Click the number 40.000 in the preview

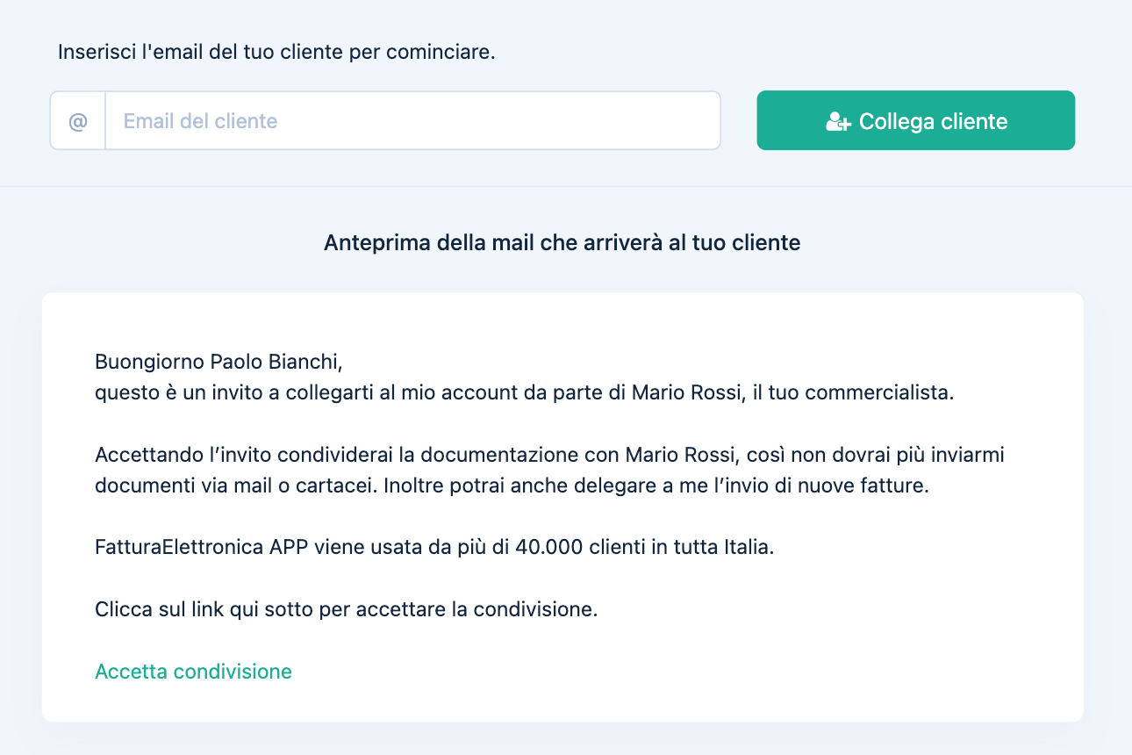(x=548, y=548)
